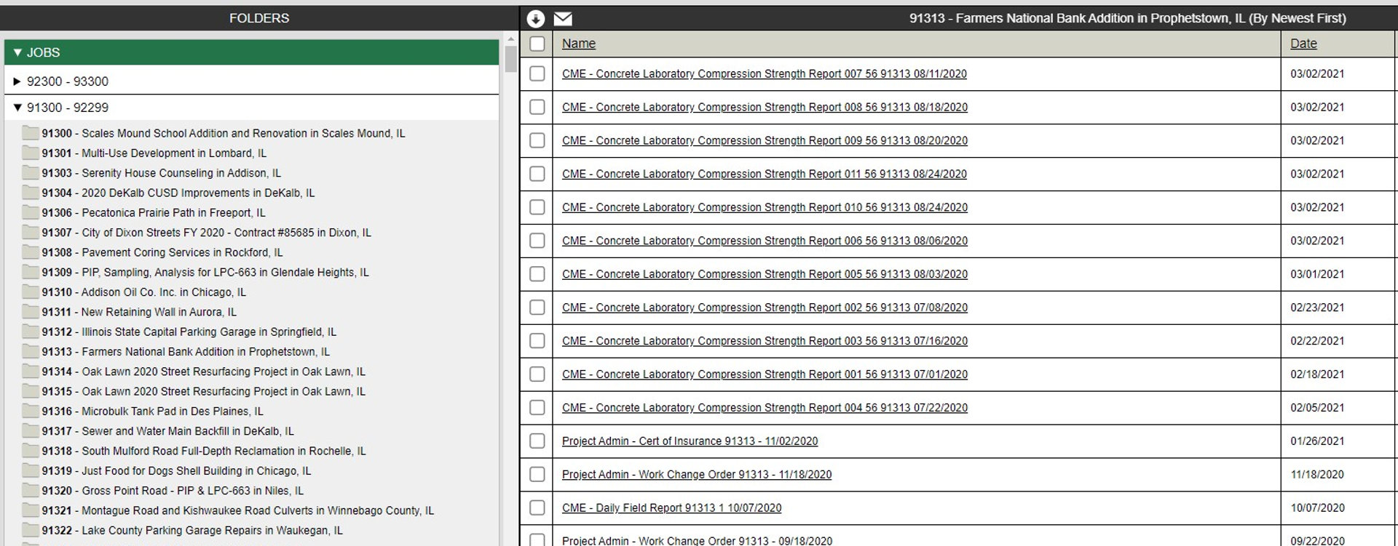Collapse the 91300 - 92299 job range
This screenshot has width=1398, height=546.
pyautogui.click(x=251, y=108)
